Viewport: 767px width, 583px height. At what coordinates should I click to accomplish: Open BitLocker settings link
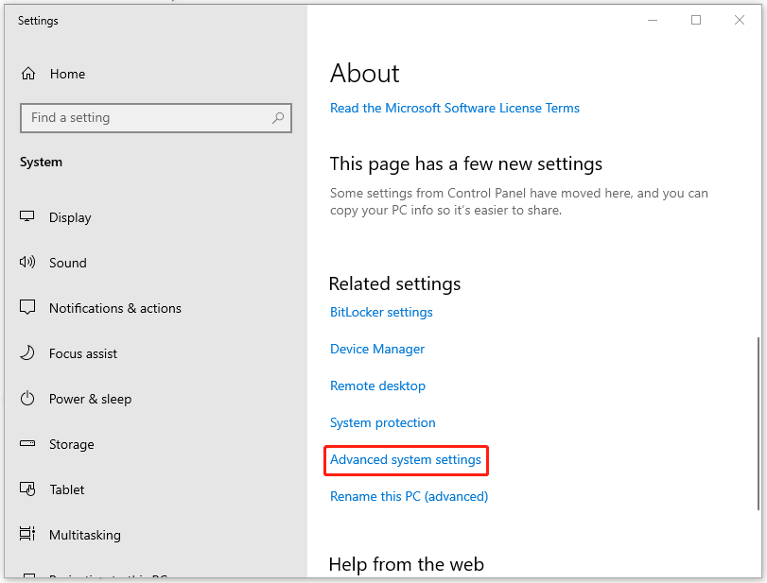tap(381, 312)
